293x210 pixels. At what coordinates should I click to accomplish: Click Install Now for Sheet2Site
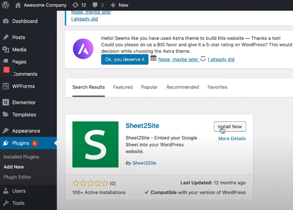230,126
